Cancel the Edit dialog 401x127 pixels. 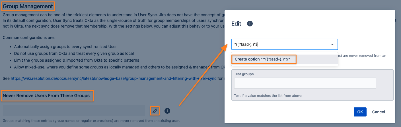[x=379, y=112]
